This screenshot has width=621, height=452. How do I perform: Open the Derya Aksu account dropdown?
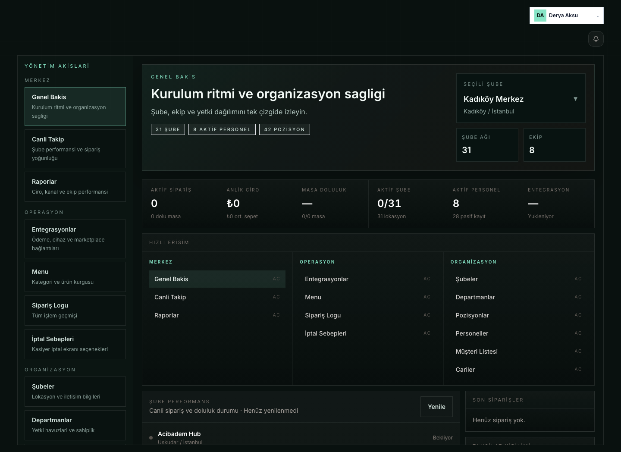point(566,16)
